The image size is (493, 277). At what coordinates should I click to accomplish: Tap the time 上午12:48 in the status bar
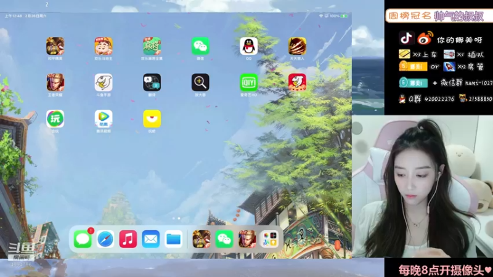coord(13,16)
